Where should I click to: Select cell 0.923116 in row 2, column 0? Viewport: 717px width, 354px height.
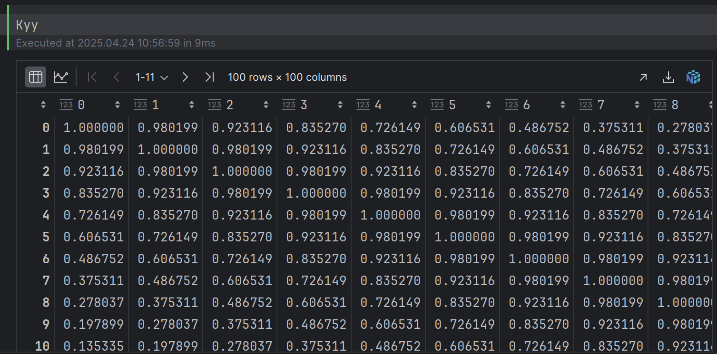point(94,171)
